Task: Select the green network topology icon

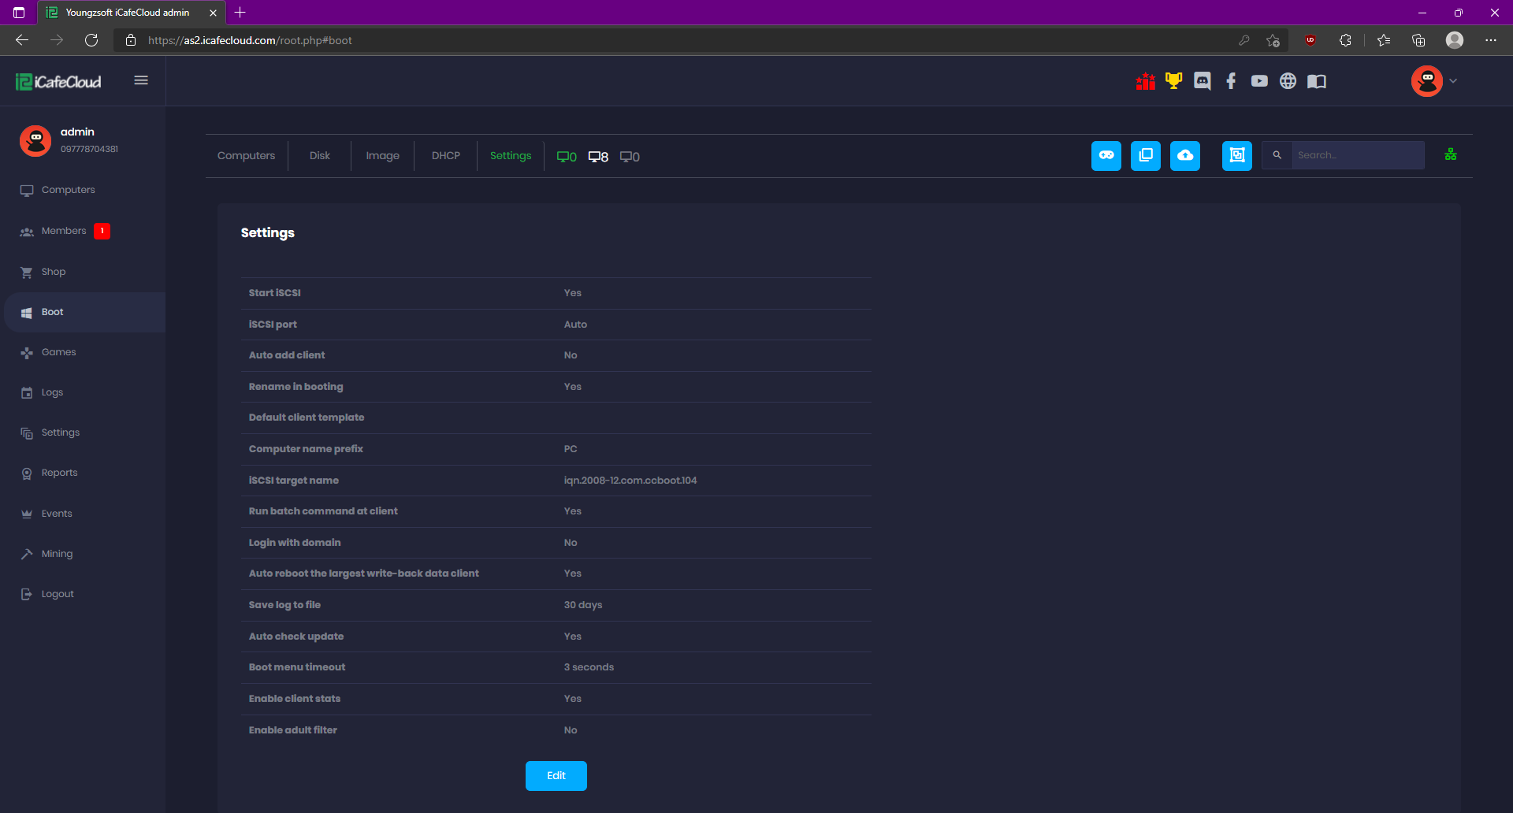Action: pos(1451,154)
